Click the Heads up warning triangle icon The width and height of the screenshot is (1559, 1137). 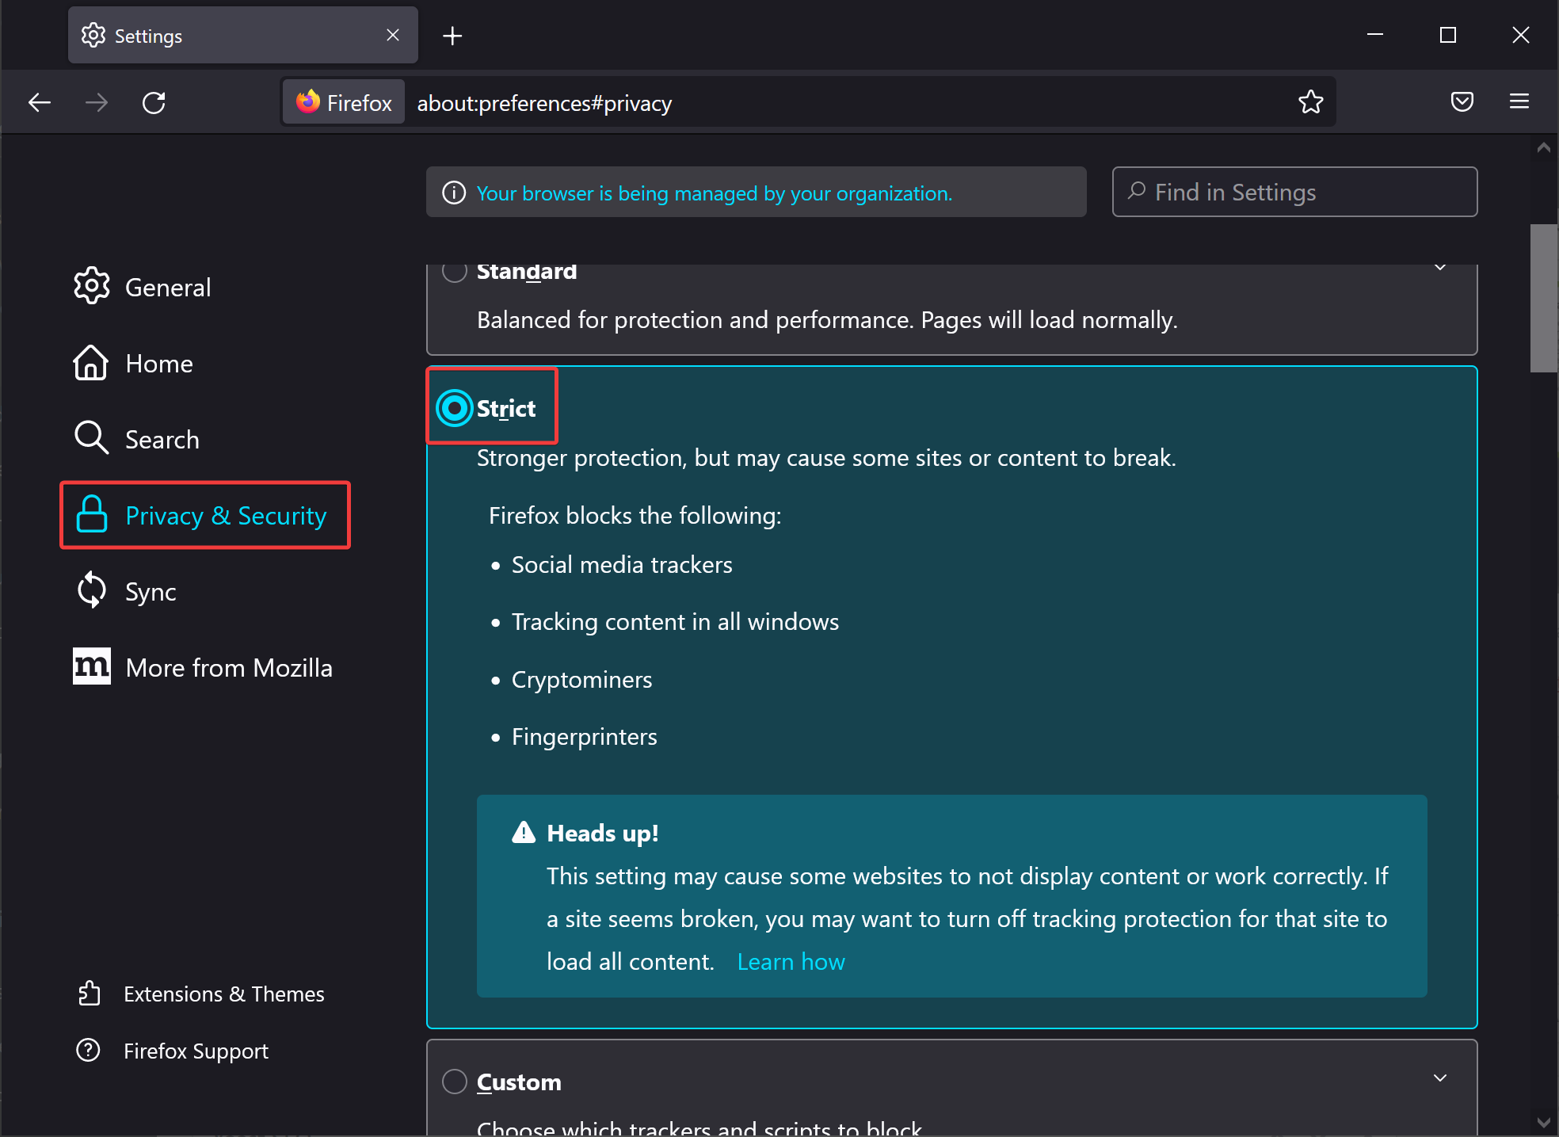(524, 833)
